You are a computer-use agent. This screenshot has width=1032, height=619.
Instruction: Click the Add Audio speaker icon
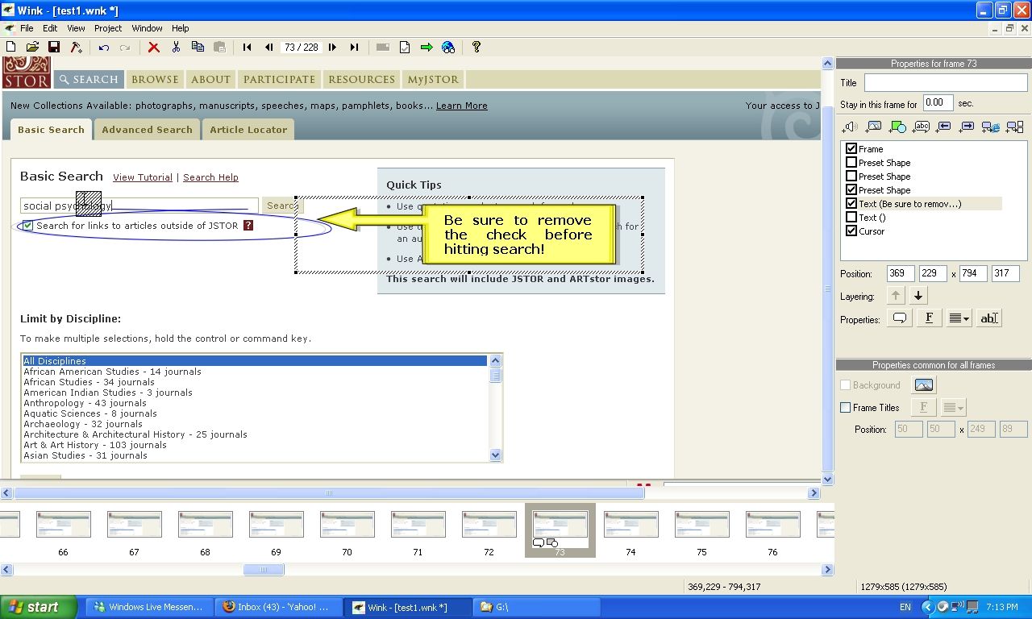[x=849, y=127]
